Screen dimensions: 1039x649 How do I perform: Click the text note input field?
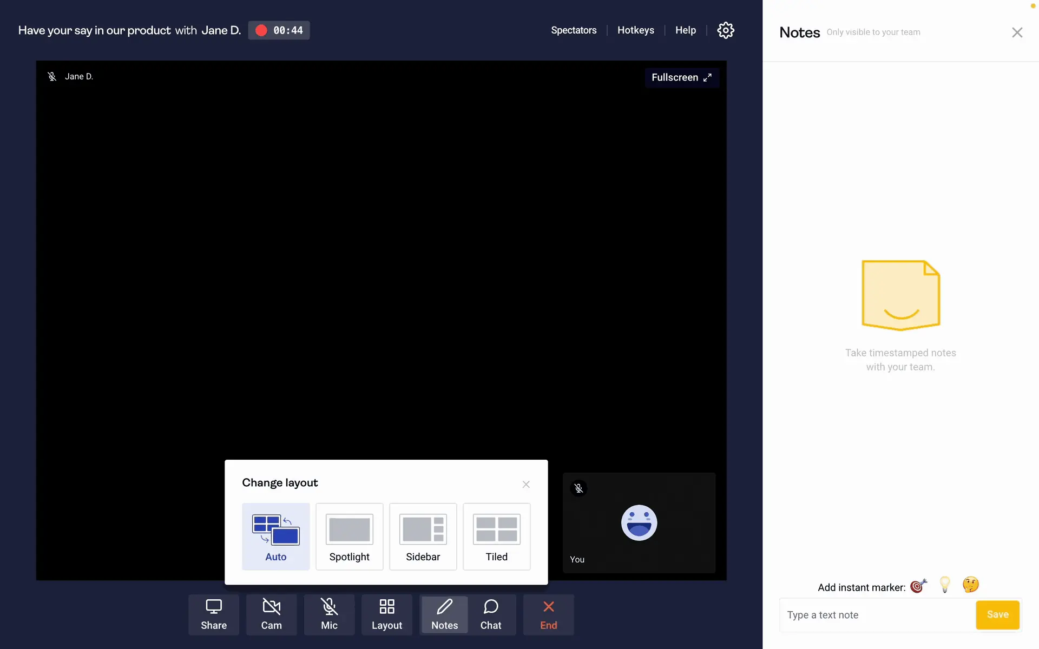(x=877, y=615)
